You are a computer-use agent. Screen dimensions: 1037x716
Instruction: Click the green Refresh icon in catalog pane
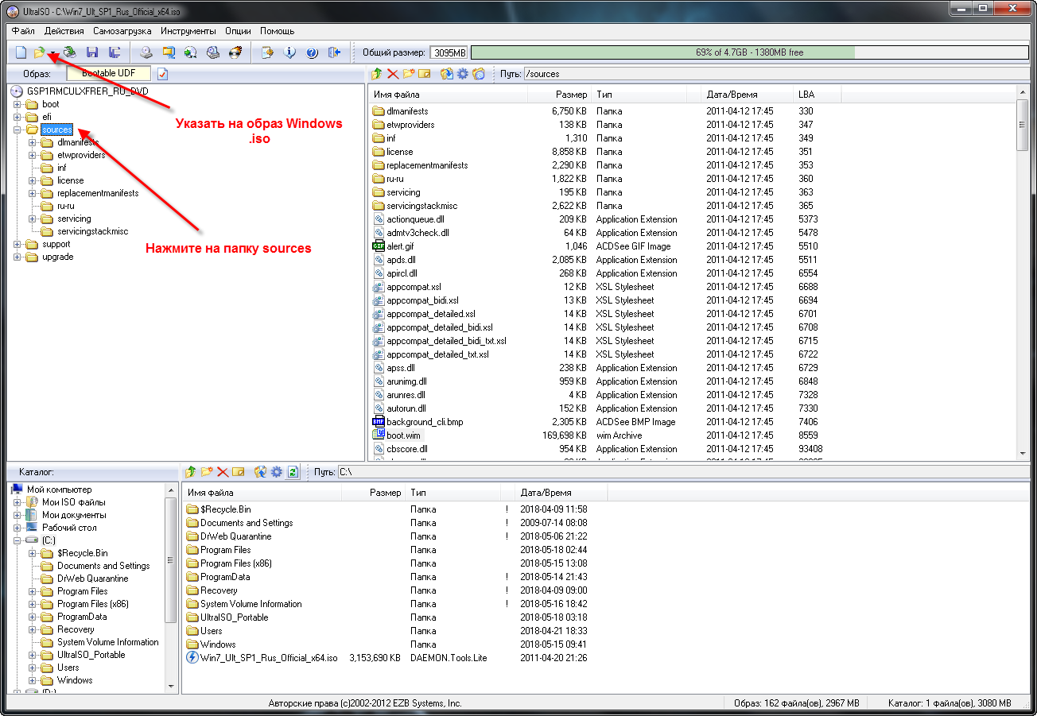tap(293, 471)
